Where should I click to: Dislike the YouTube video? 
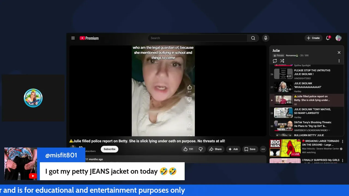pos(200,149)
